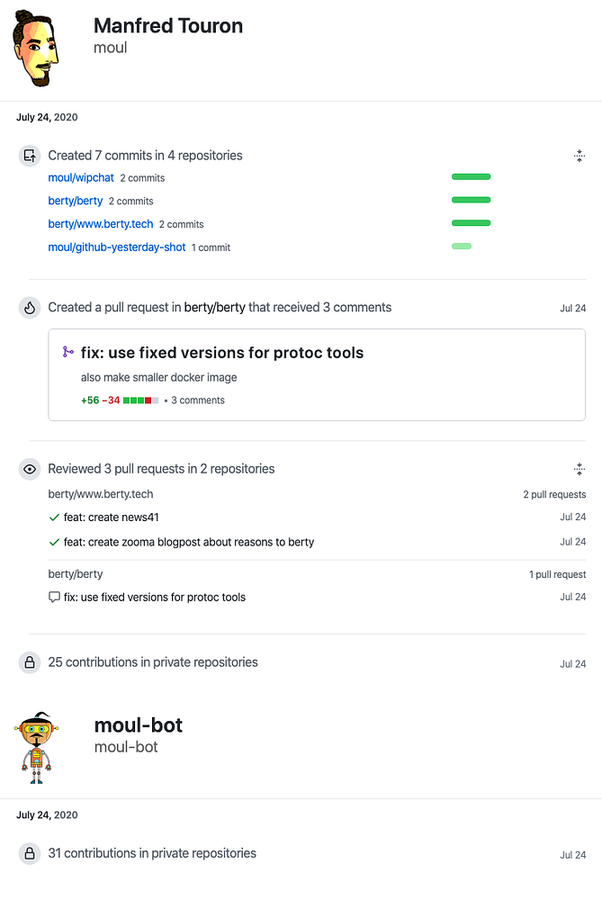Click the lock icon beside 31 contributions
The width and height of the screenshot is (602, 900).
30,853
